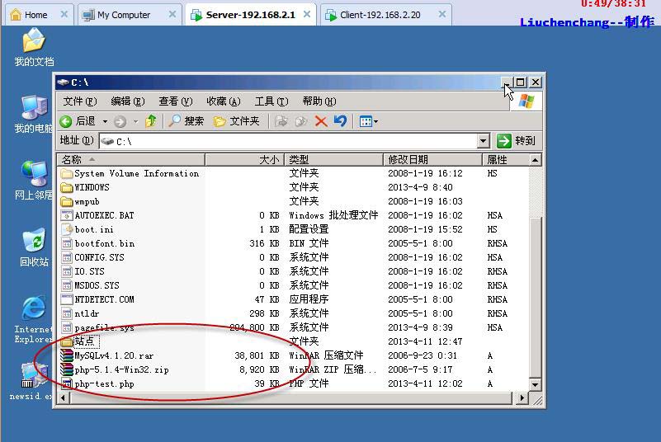The height and width of the screenshot is (442, 661).
Task: Click the 38,801 KB size cell
Action: tap(257, 355)
